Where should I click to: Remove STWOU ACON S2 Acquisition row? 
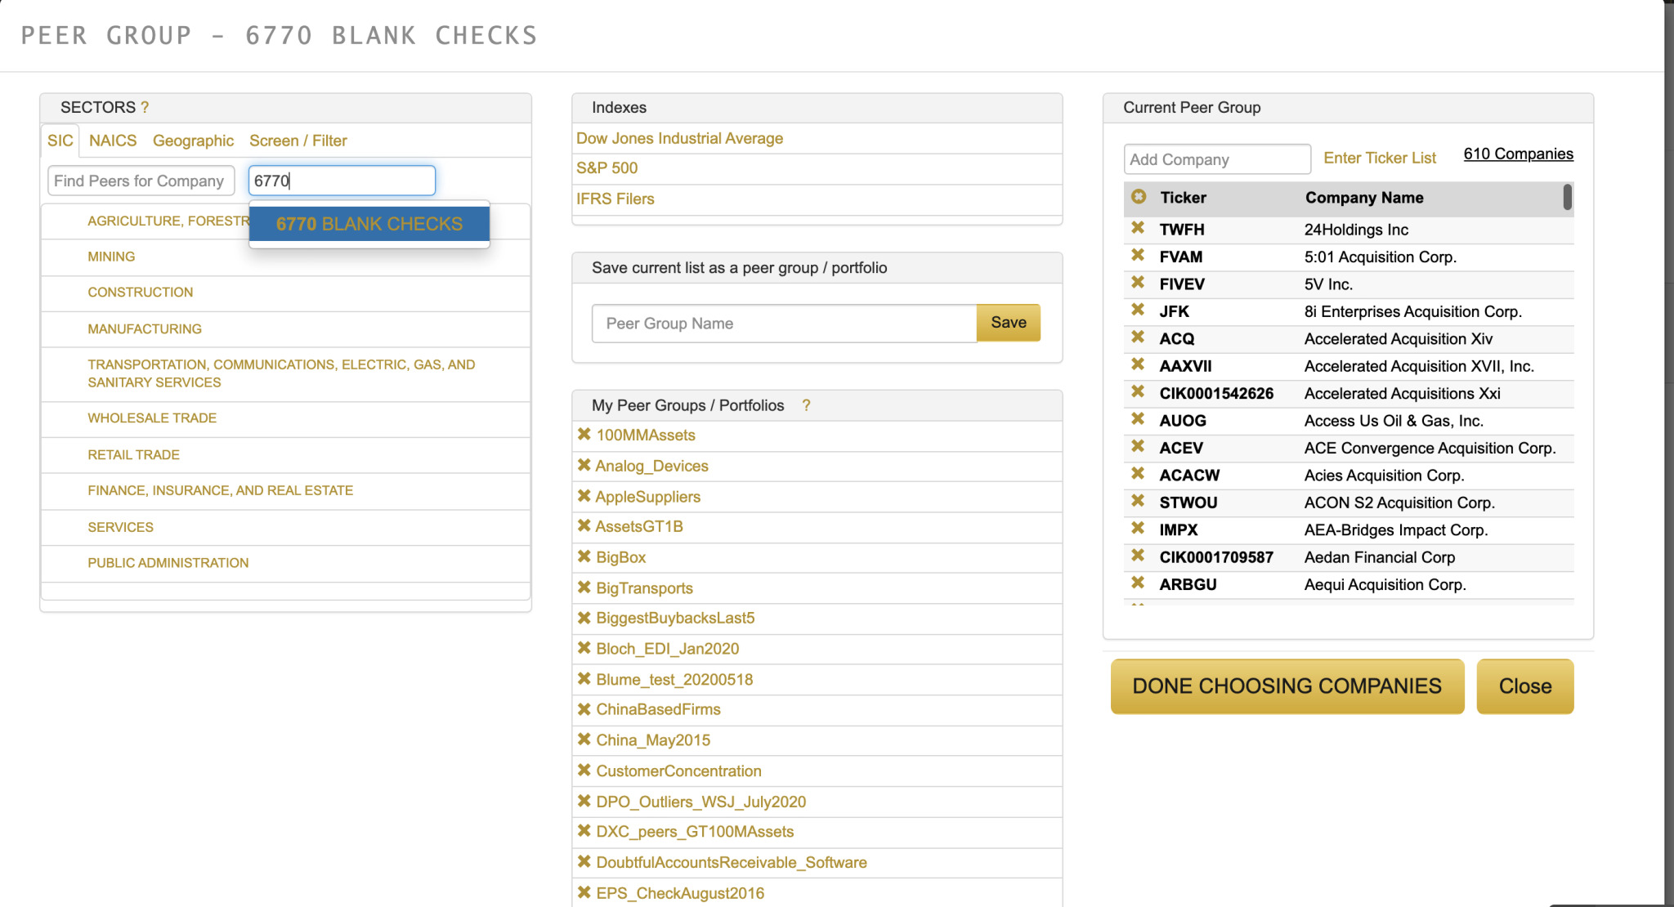1137,501
